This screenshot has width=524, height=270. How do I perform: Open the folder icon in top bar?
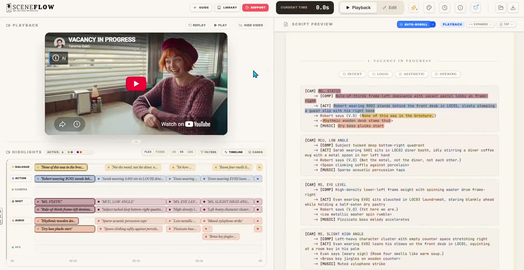tap(501, 7)
